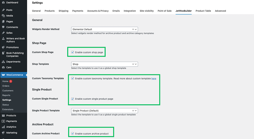Click the red notification badge beside Home

(x=11, y=81)
